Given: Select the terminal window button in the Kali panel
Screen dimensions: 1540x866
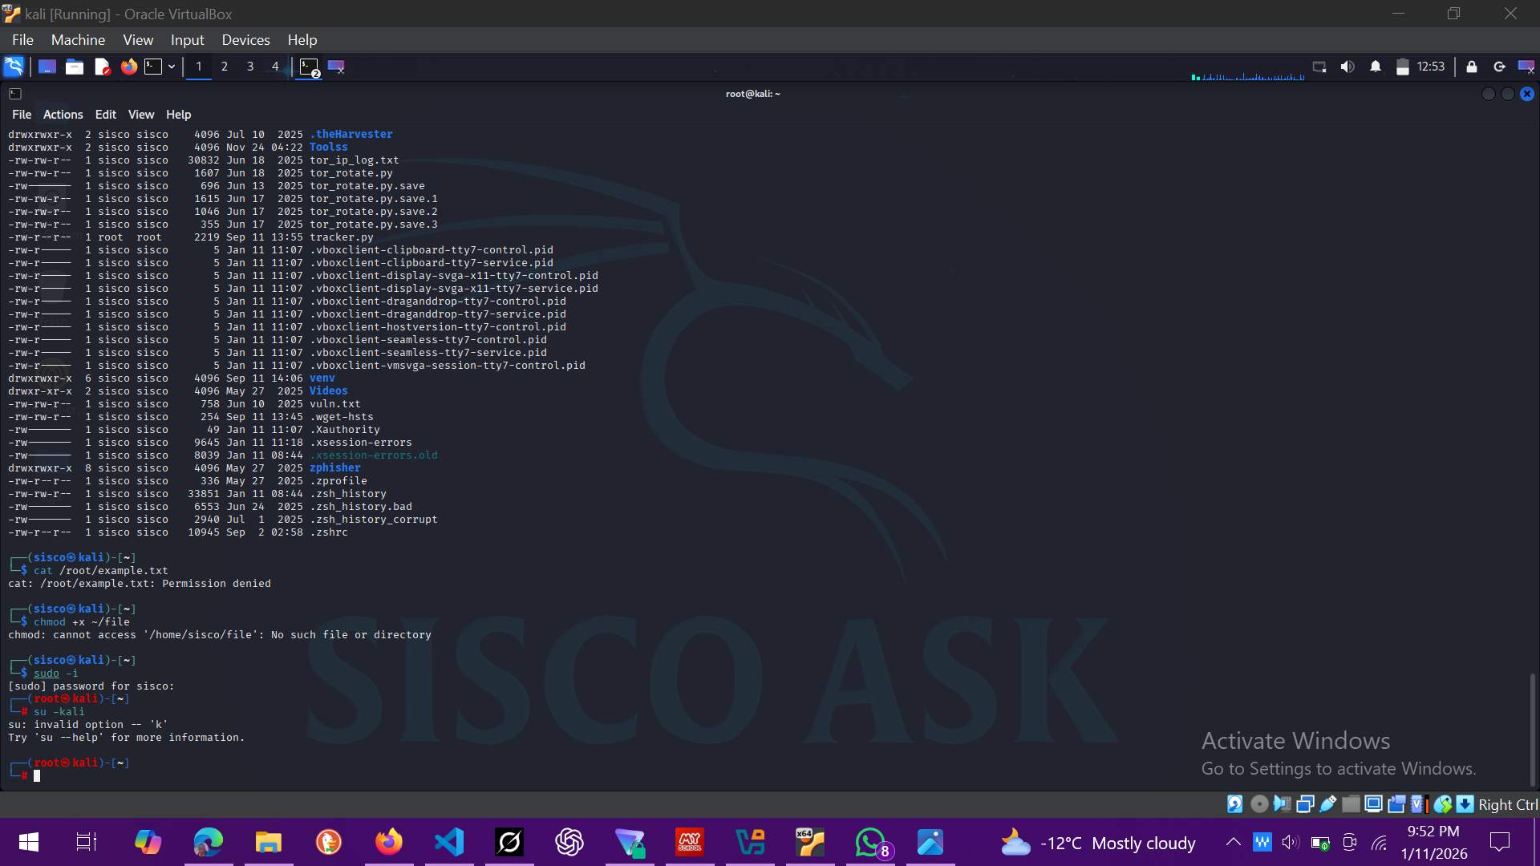Looking at the screenshot, I should pyautogui.click(x=310, y=67).
